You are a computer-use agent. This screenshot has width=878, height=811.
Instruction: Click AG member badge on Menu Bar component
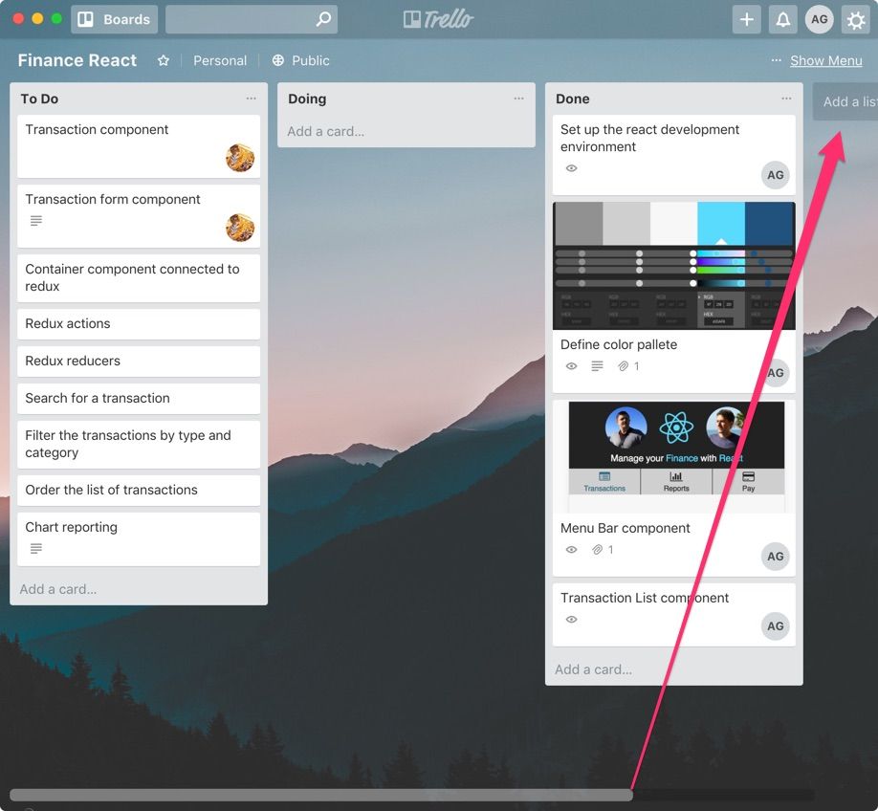pyautogui.click(x=776, y=557)
